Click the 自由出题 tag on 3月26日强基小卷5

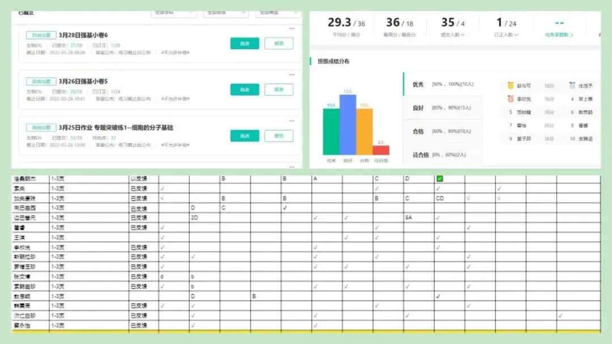click(41, 81)
